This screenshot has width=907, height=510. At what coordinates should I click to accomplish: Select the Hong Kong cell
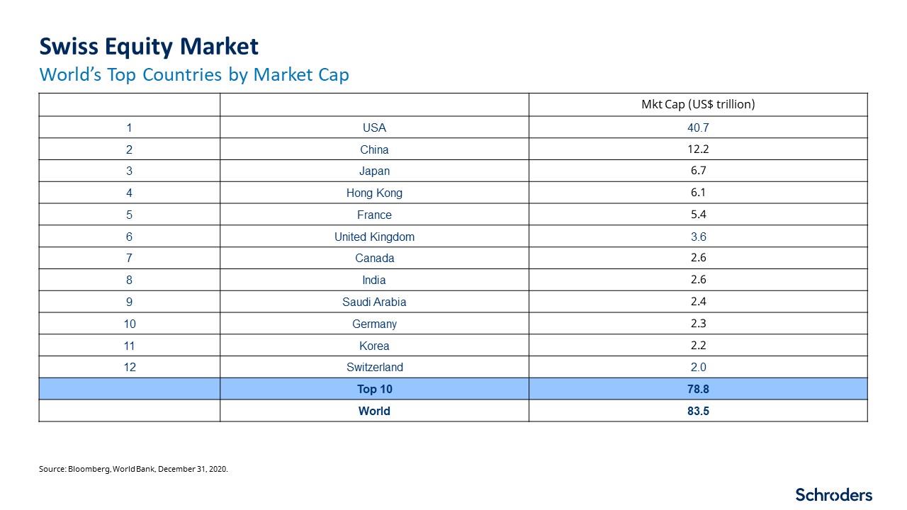pos(374,193)
